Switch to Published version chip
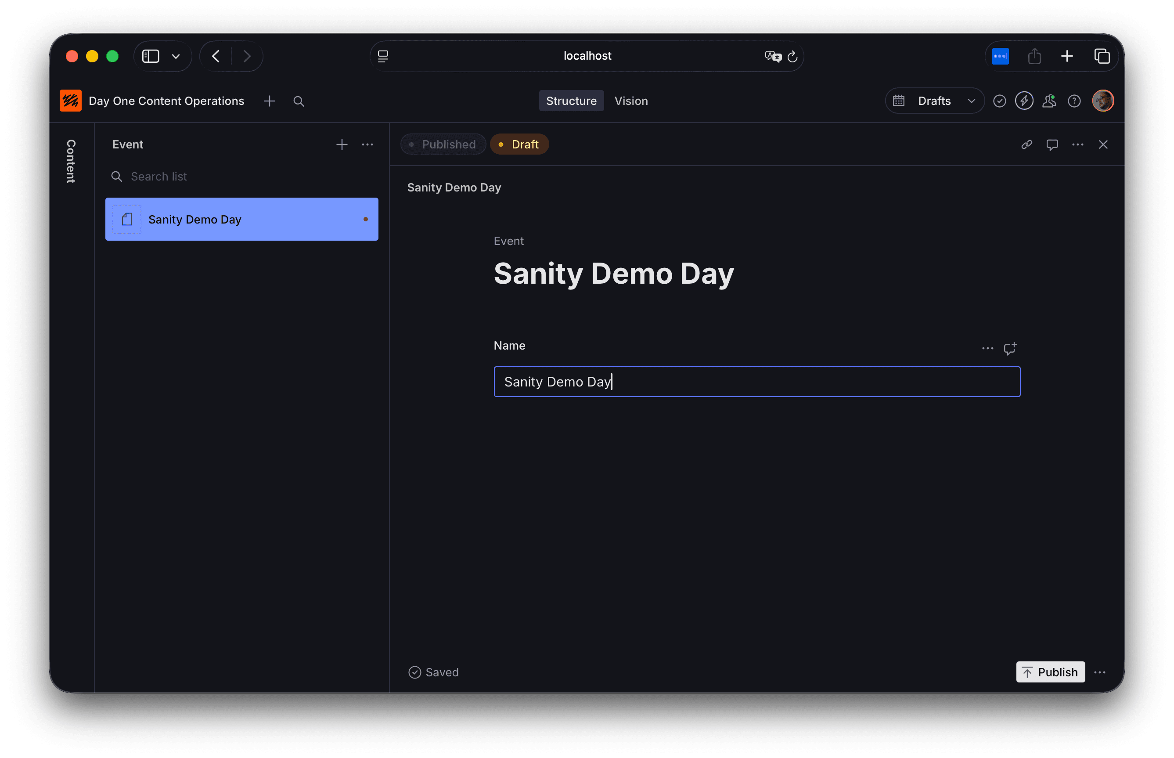 (x=443, y=145)
